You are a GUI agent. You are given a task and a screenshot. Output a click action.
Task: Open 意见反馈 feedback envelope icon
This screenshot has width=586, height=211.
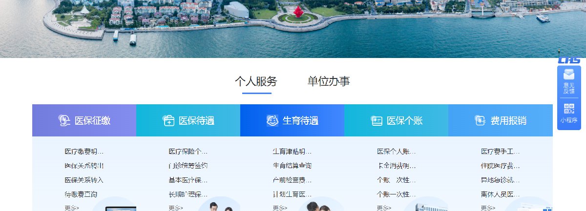(x=569, y=75)
